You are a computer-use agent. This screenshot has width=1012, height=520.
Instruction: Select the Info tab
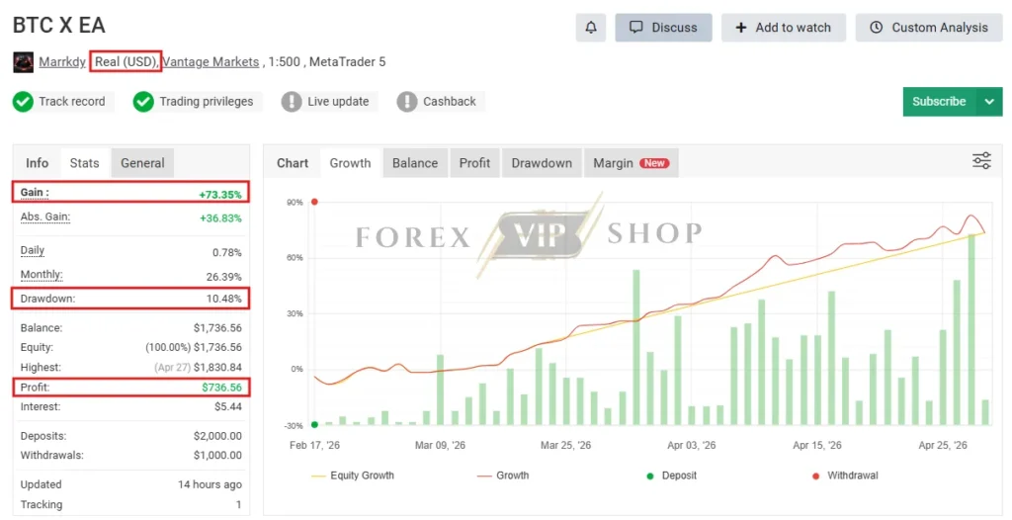coord(37,163)
